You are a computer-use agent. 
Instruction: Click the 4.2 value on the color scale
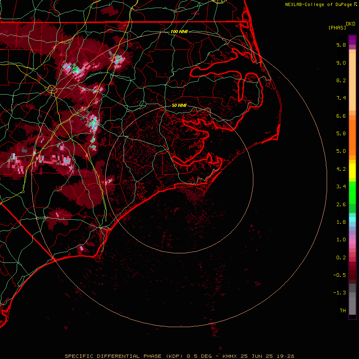click(x=341, y=169)
